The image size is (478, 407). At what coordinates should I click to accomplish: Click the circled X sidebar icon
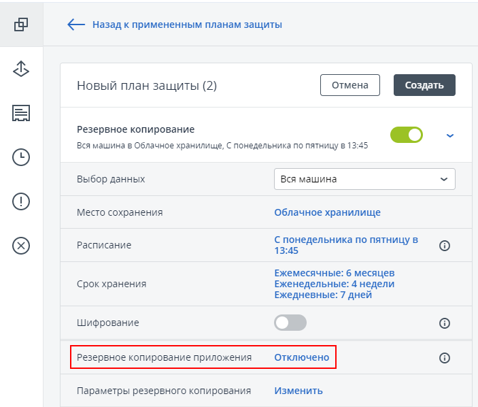pos(21,246)
